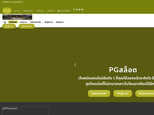
Task: Click the PGสล็อต hero heading
Action: coord(123,70)
